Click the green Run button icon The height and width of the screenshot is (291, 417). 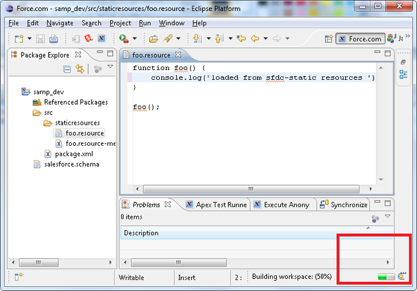coord(124,39)
